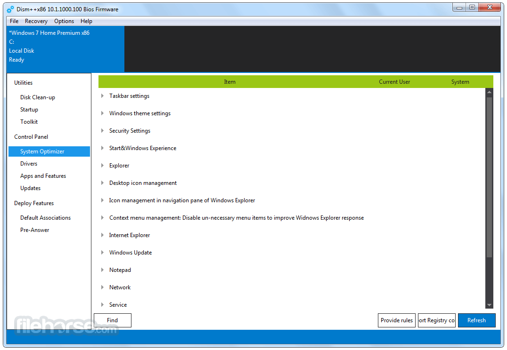Click the Dism++ gear icon in title bar
Image resolution: width=507 pixels, height=350 pixels.
pos(10,9)
